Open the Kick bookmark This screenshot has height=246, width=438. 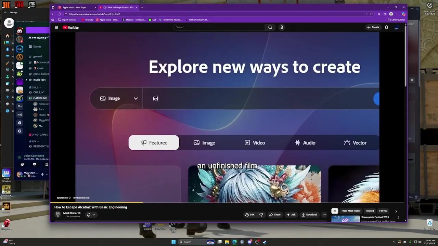152,20
